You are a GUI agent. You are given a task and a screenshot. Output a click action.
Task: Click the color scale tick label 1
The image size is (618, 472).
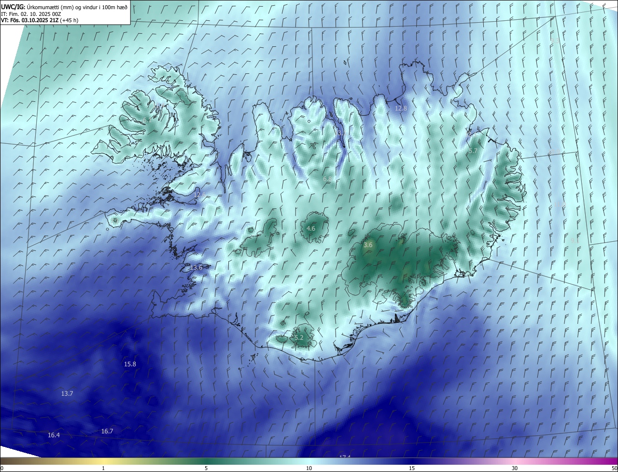tap(103, 469)
